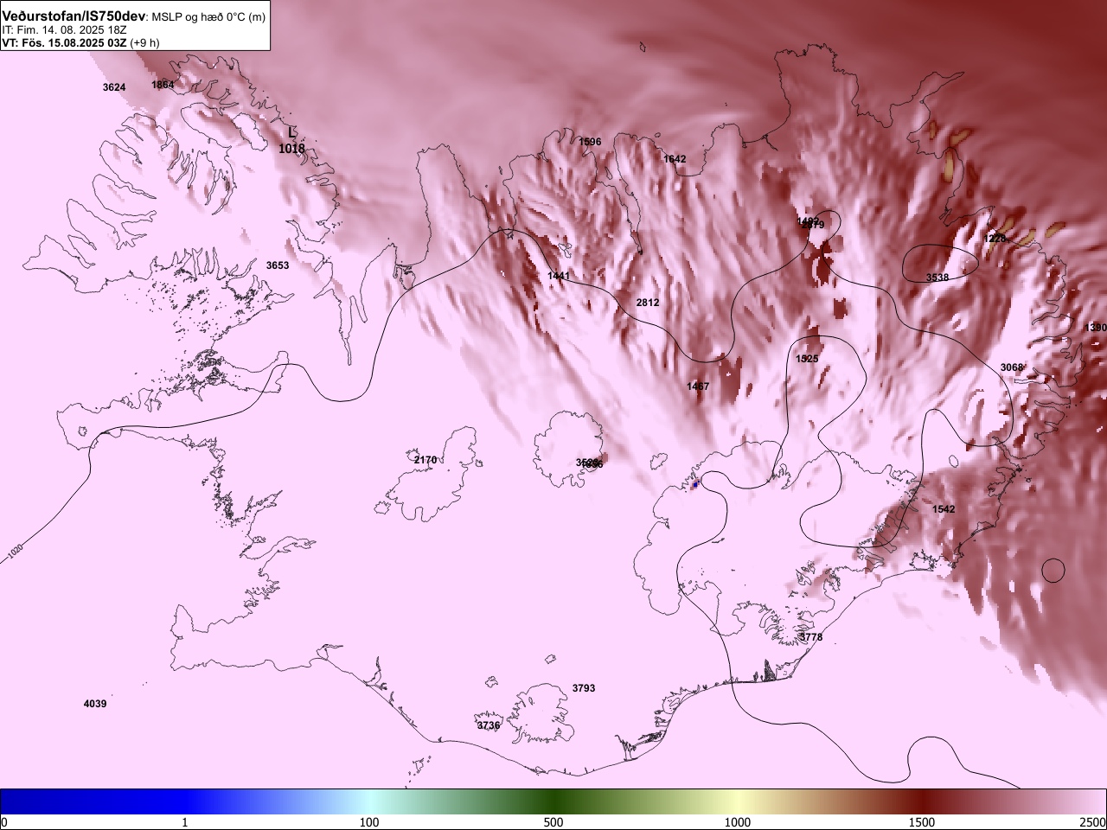
Task: Click the 1 tick on the color scale
Action: coord(184,821)
